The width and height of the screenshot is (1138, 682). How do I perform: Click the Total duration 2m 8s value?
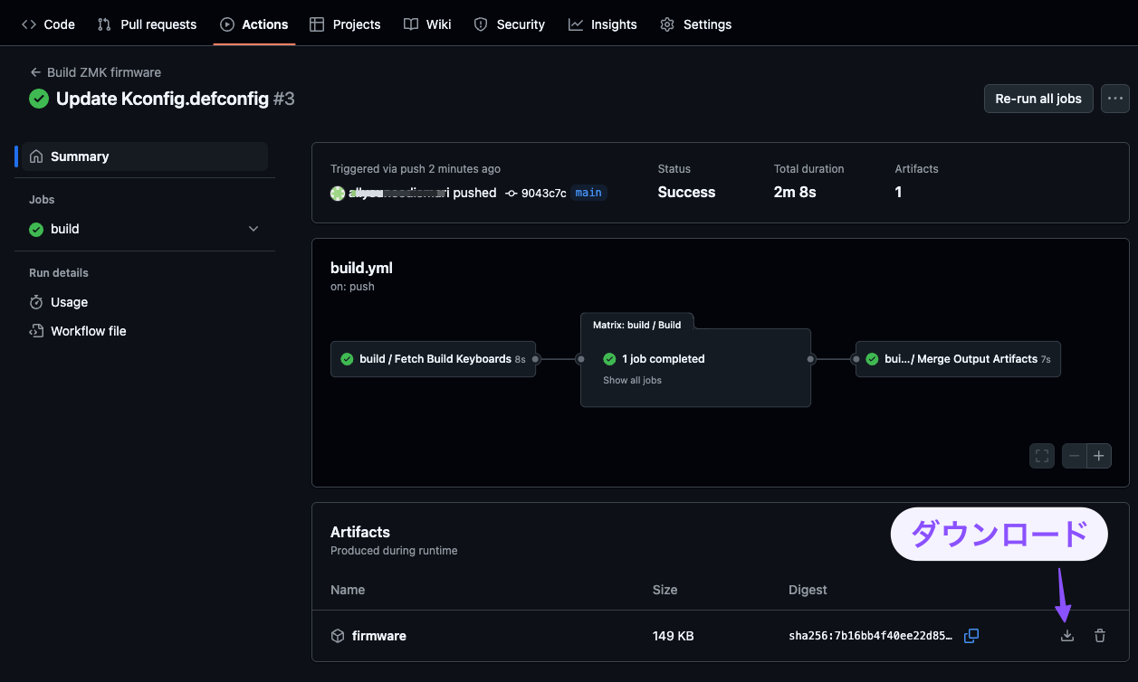tap(797, 192)
